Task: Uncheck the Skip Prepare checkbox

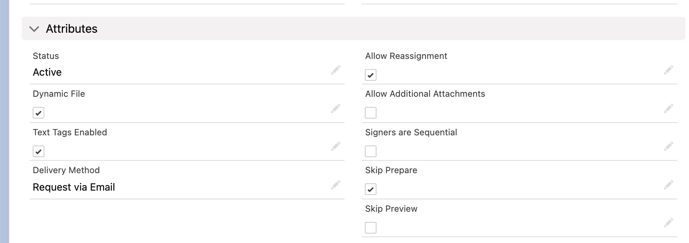Action: (x=371, y=189)
